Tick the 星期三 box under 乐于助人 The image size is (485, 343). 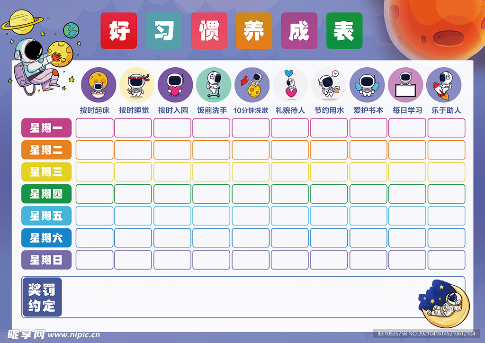447,172
